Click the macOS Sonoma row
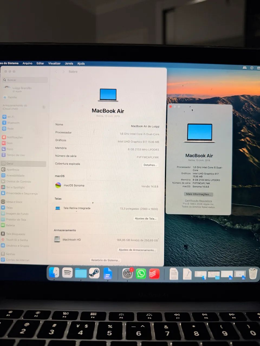 (107, 186)
